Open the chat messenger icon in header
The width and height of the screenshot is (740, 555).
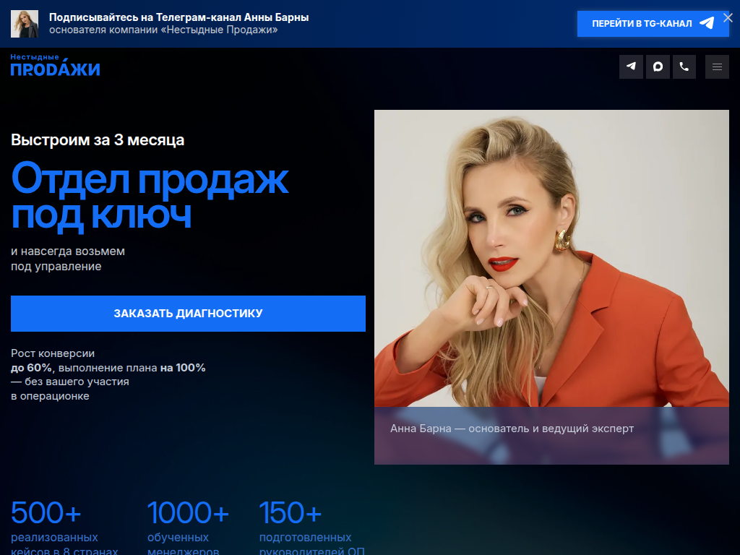[658, 66]
